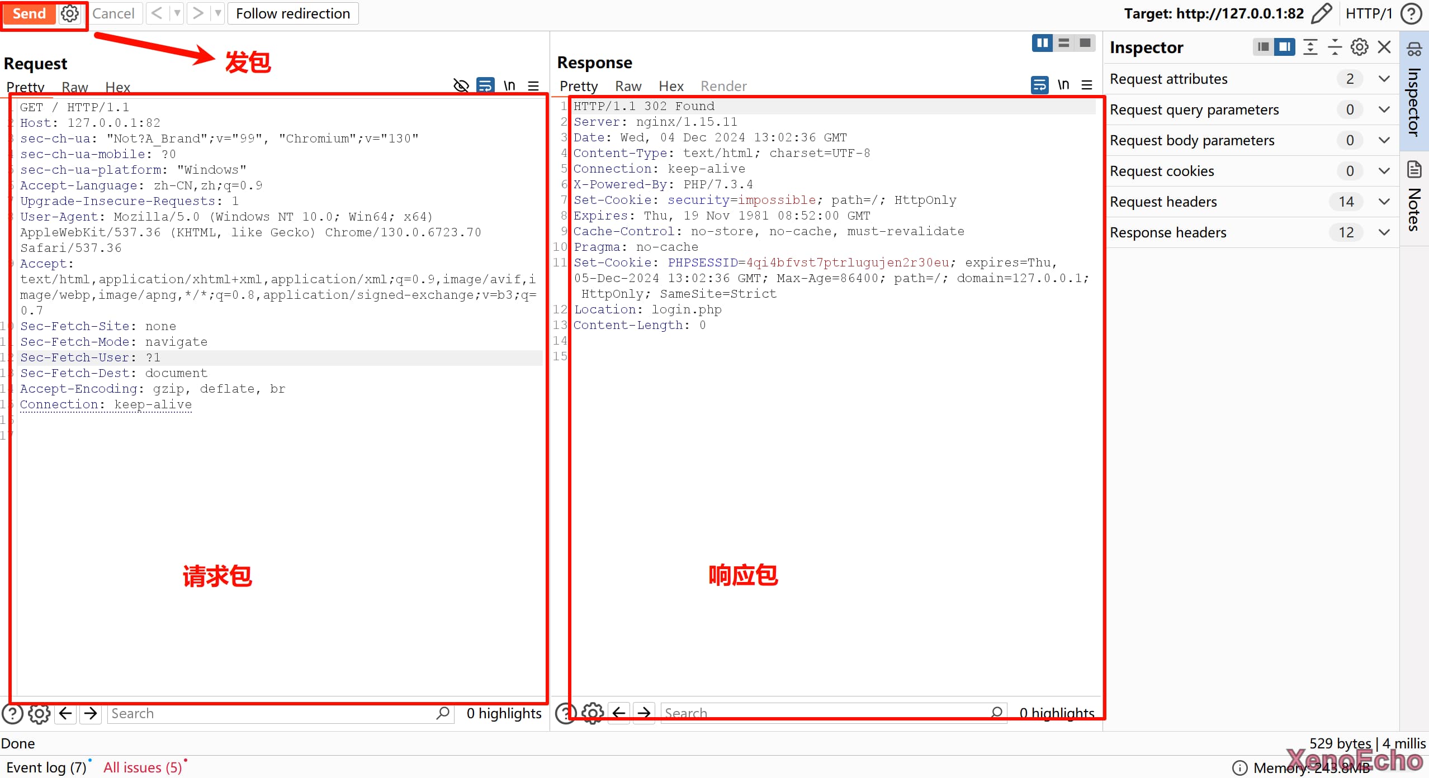Switch Request view to Raw tab
Image resolution: width=1429 pixels, height=778 pixels.
(75, 87)
